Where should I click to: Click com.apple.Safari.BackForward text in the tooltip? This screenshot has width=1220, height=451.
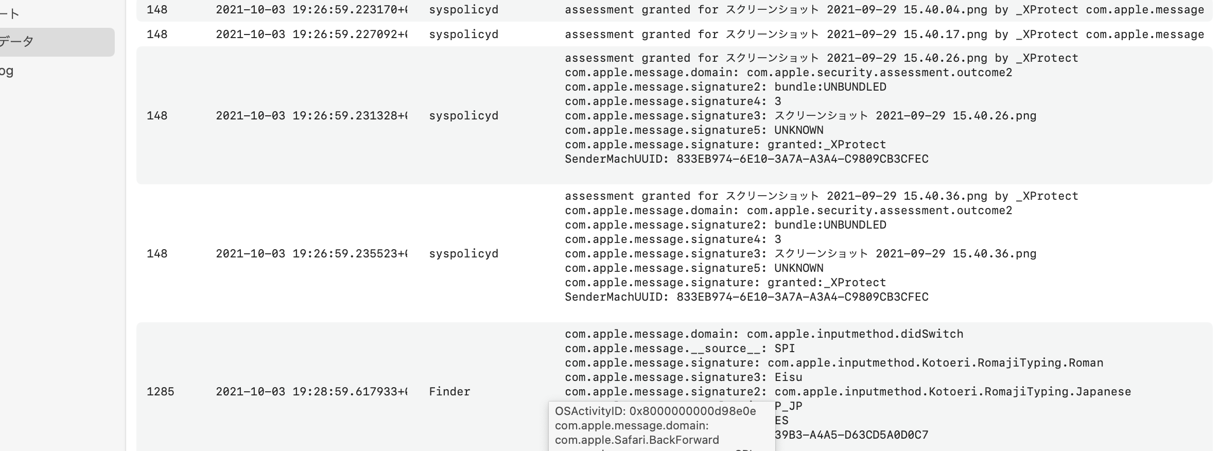pyautogui.click(x=637, y=440)
